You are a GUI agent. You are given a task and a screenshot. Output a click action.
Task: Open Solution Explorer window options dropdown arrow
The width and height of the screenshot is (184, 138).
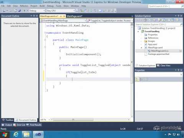[x=176, y=16]
